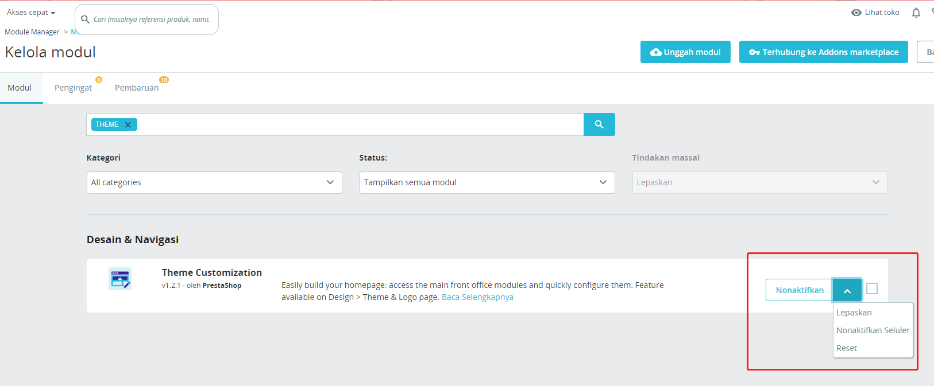Expand the Kategori All categories dropdown

tap(214, 182)
